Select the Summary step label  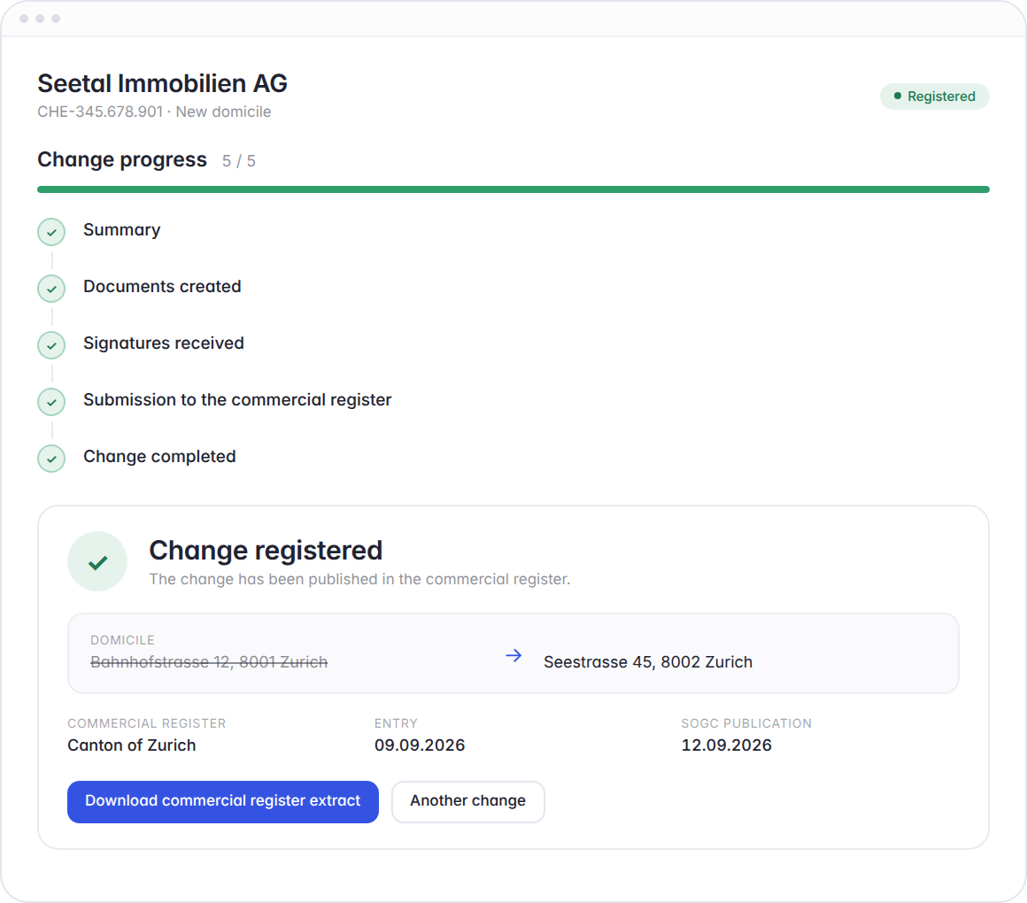coord(122,230)
